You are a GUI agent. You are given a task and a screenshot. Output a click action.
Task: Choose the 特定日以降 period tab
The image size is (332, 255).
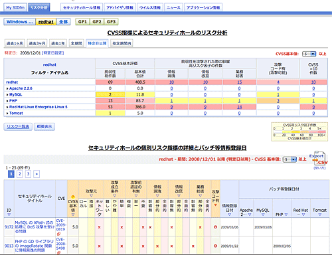[x=97, y=43]
